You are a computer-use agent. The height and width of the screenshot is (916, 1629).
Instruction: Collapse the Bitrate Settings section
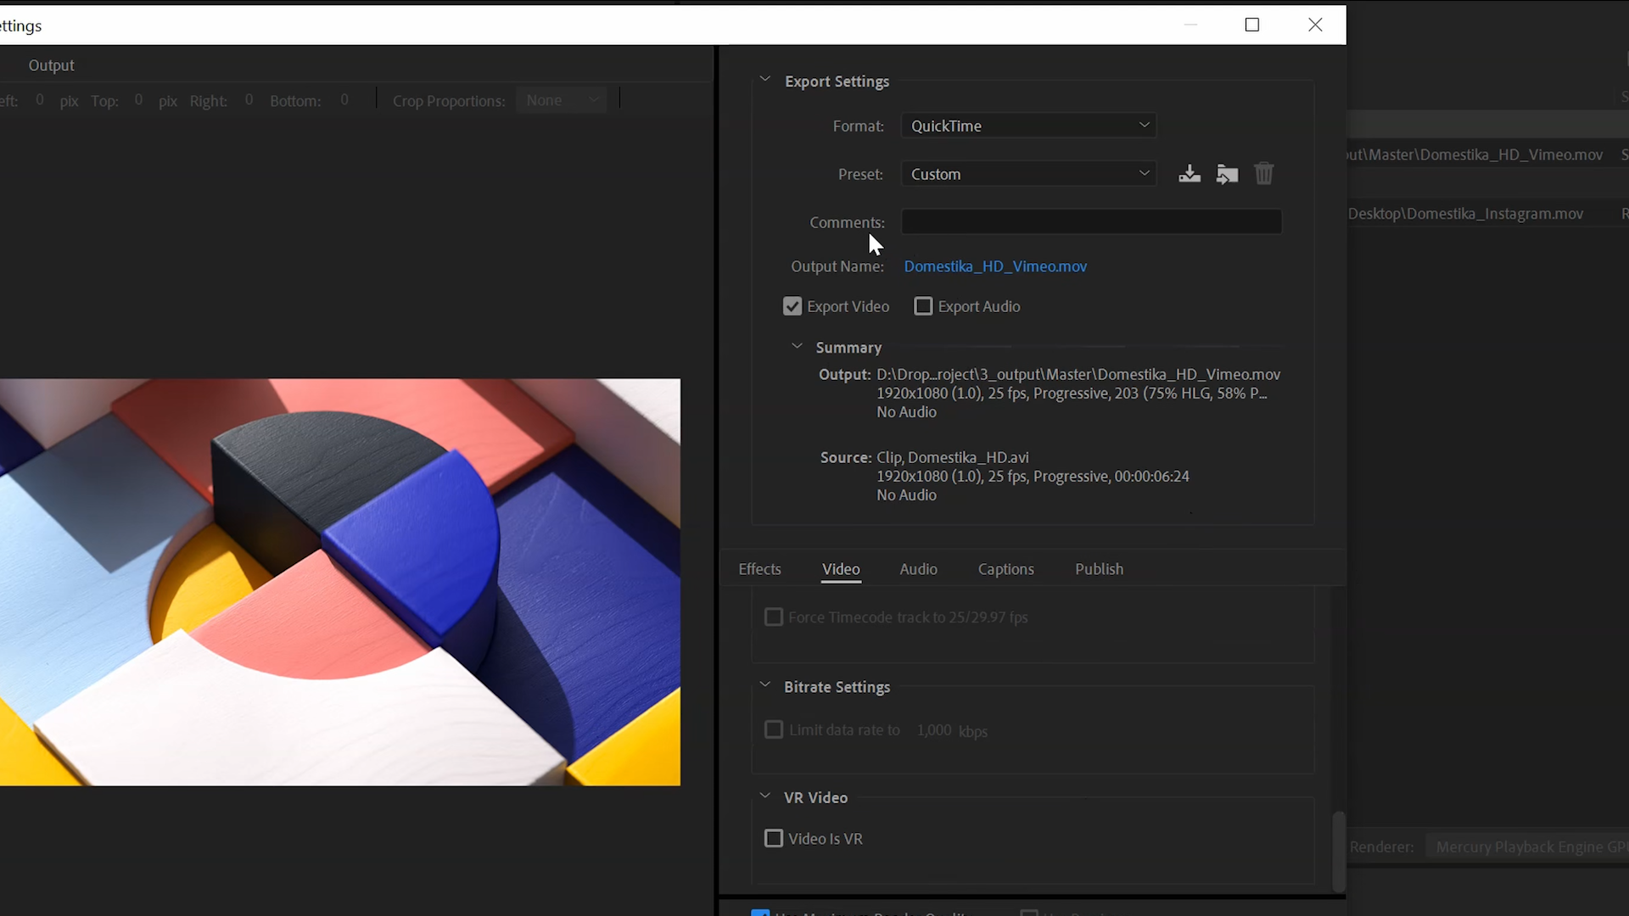click(x=764, y=685)
